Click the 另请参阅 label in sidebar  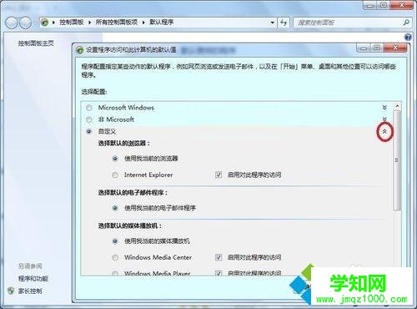[30, 266]
